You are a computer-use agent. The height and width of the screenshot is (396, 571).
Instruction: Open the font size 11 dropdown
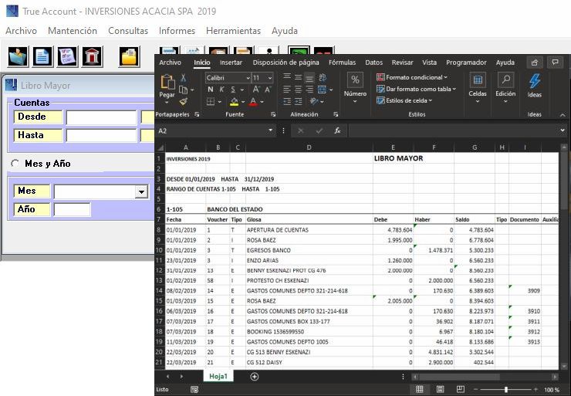[270, 78]
